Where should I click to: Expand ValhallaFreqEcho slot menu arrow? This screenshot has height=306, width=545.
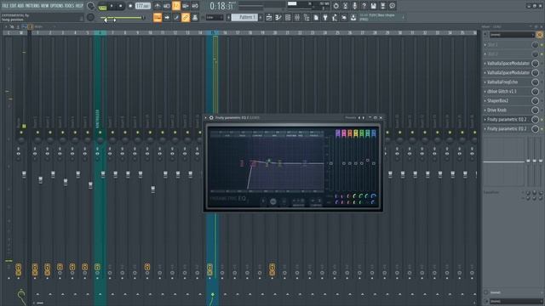pyautogui.click(x=485, y=82)
